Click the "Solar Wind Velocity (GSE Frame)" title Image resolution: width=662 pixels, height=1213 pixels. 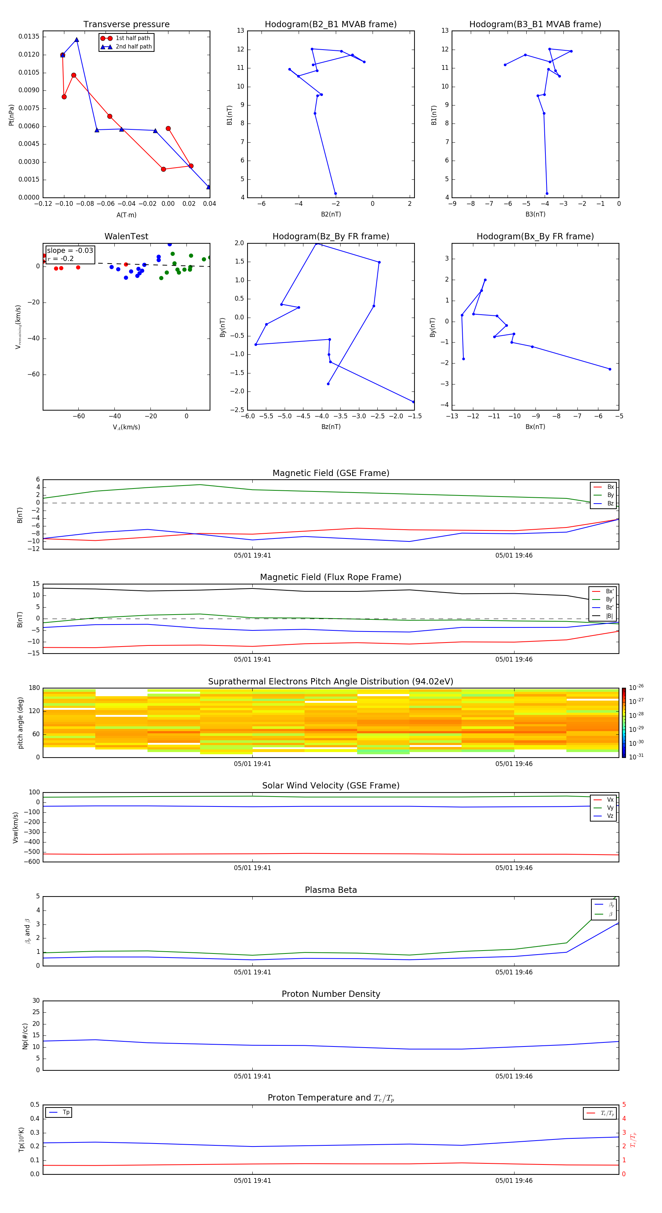click(331, 786)
